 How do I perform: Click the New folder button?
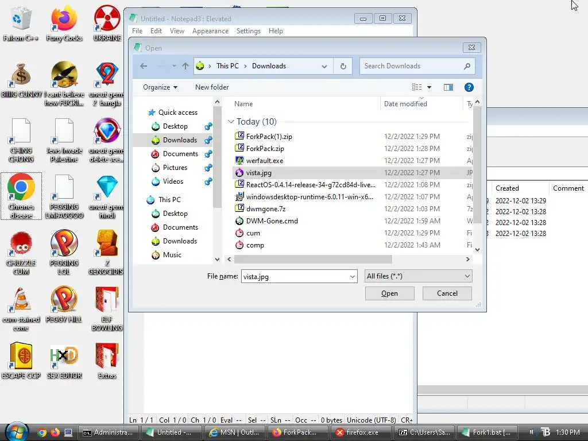212,87
